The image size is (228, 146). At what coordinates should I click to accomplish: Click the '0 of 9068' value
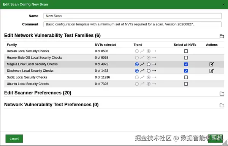tap(101, 58)
